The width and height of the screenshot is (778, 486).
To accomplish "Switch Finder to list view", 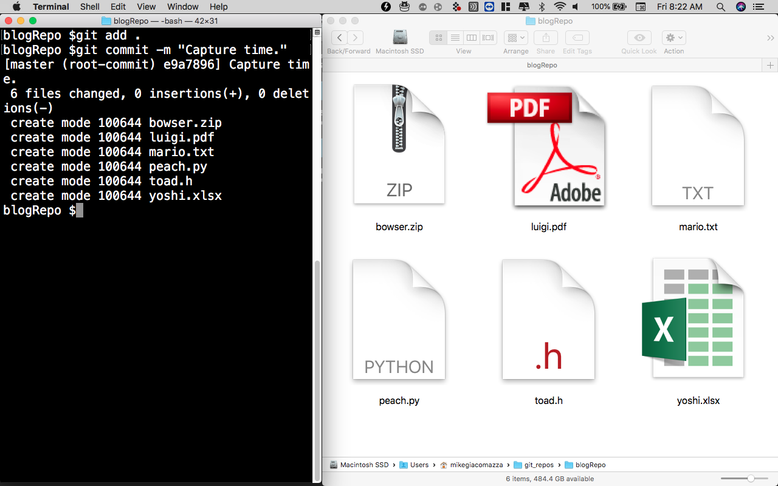I will coord(455,37).
